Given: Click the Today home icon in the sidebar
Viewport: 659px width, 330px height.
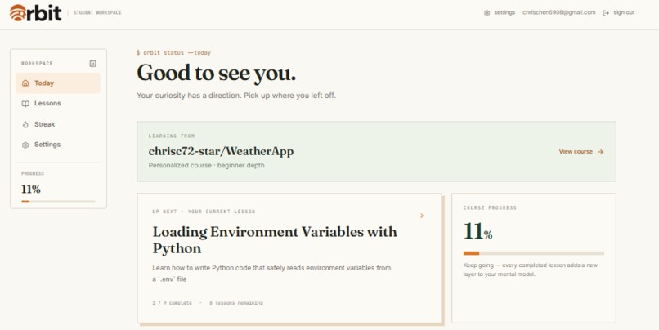Looking at the screenshot, I should point(25,83).
